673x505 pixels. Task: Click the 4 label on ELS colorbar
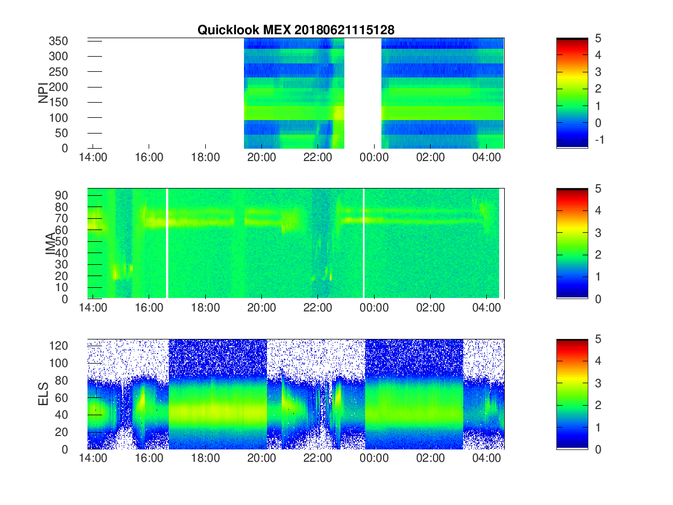[x=597, y=361]
